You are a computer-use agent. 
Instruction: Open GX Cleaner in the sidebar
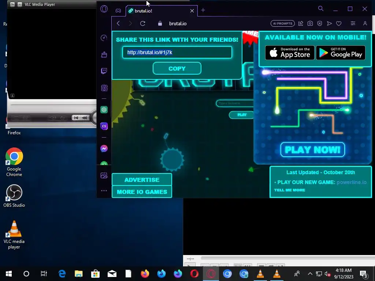click(x=104, y=55)
